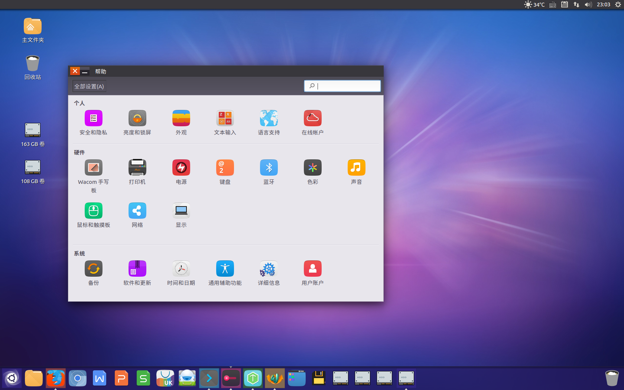Open 备份 backup settings
The width and height of the screenshot is (624, 390).
point(94,273)
